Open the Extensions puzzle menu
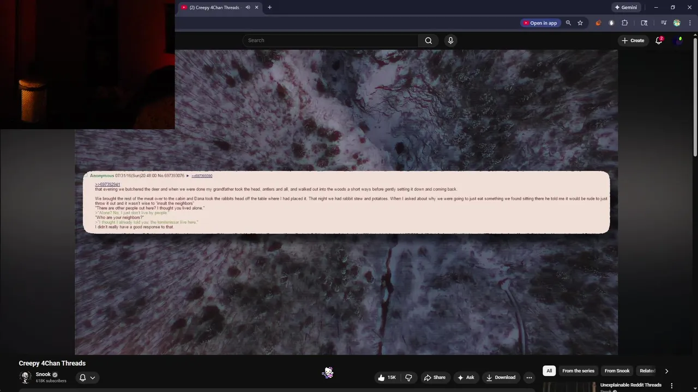 pyautogui.click(x=625, y=23)
